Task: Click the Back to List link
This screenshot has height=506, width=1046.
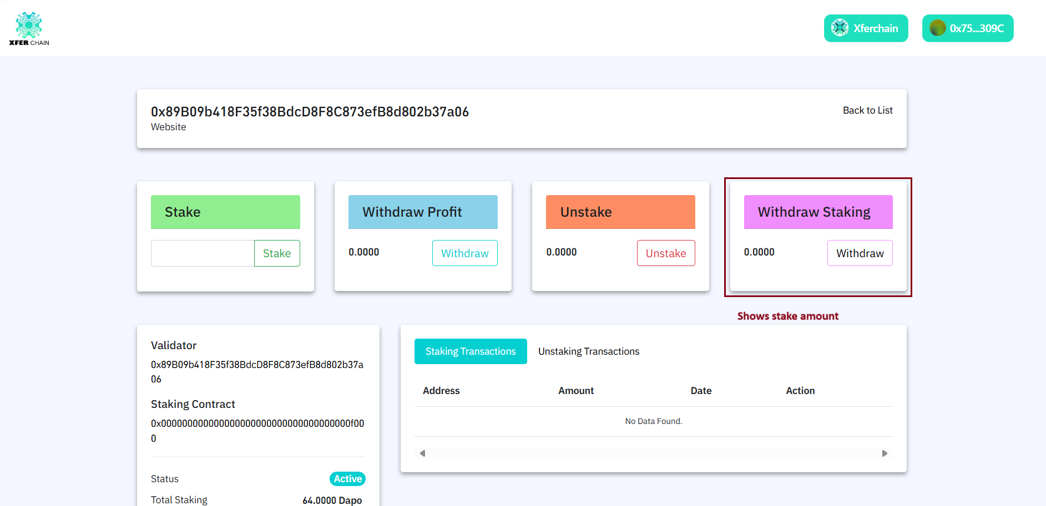Action: pyautogui.click(x=867, y=110)
